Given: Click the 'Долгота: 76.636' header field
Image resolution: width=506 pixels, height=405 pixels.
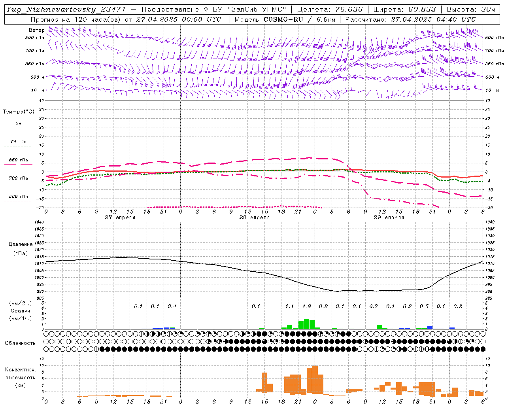Looking at the screenshot, I should click(330, 9).
